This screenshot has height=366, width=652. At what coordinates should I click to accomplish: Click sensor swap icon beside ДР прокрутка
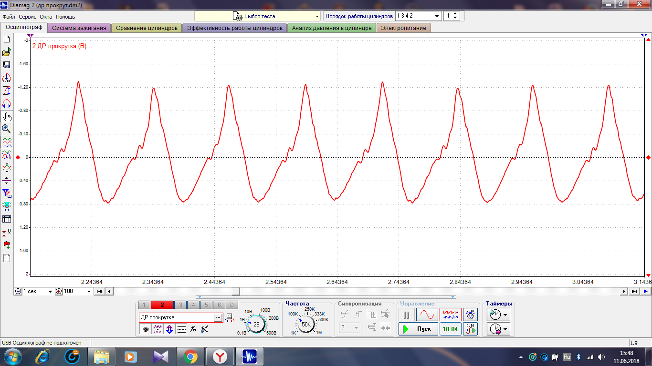tap(229, 318)
